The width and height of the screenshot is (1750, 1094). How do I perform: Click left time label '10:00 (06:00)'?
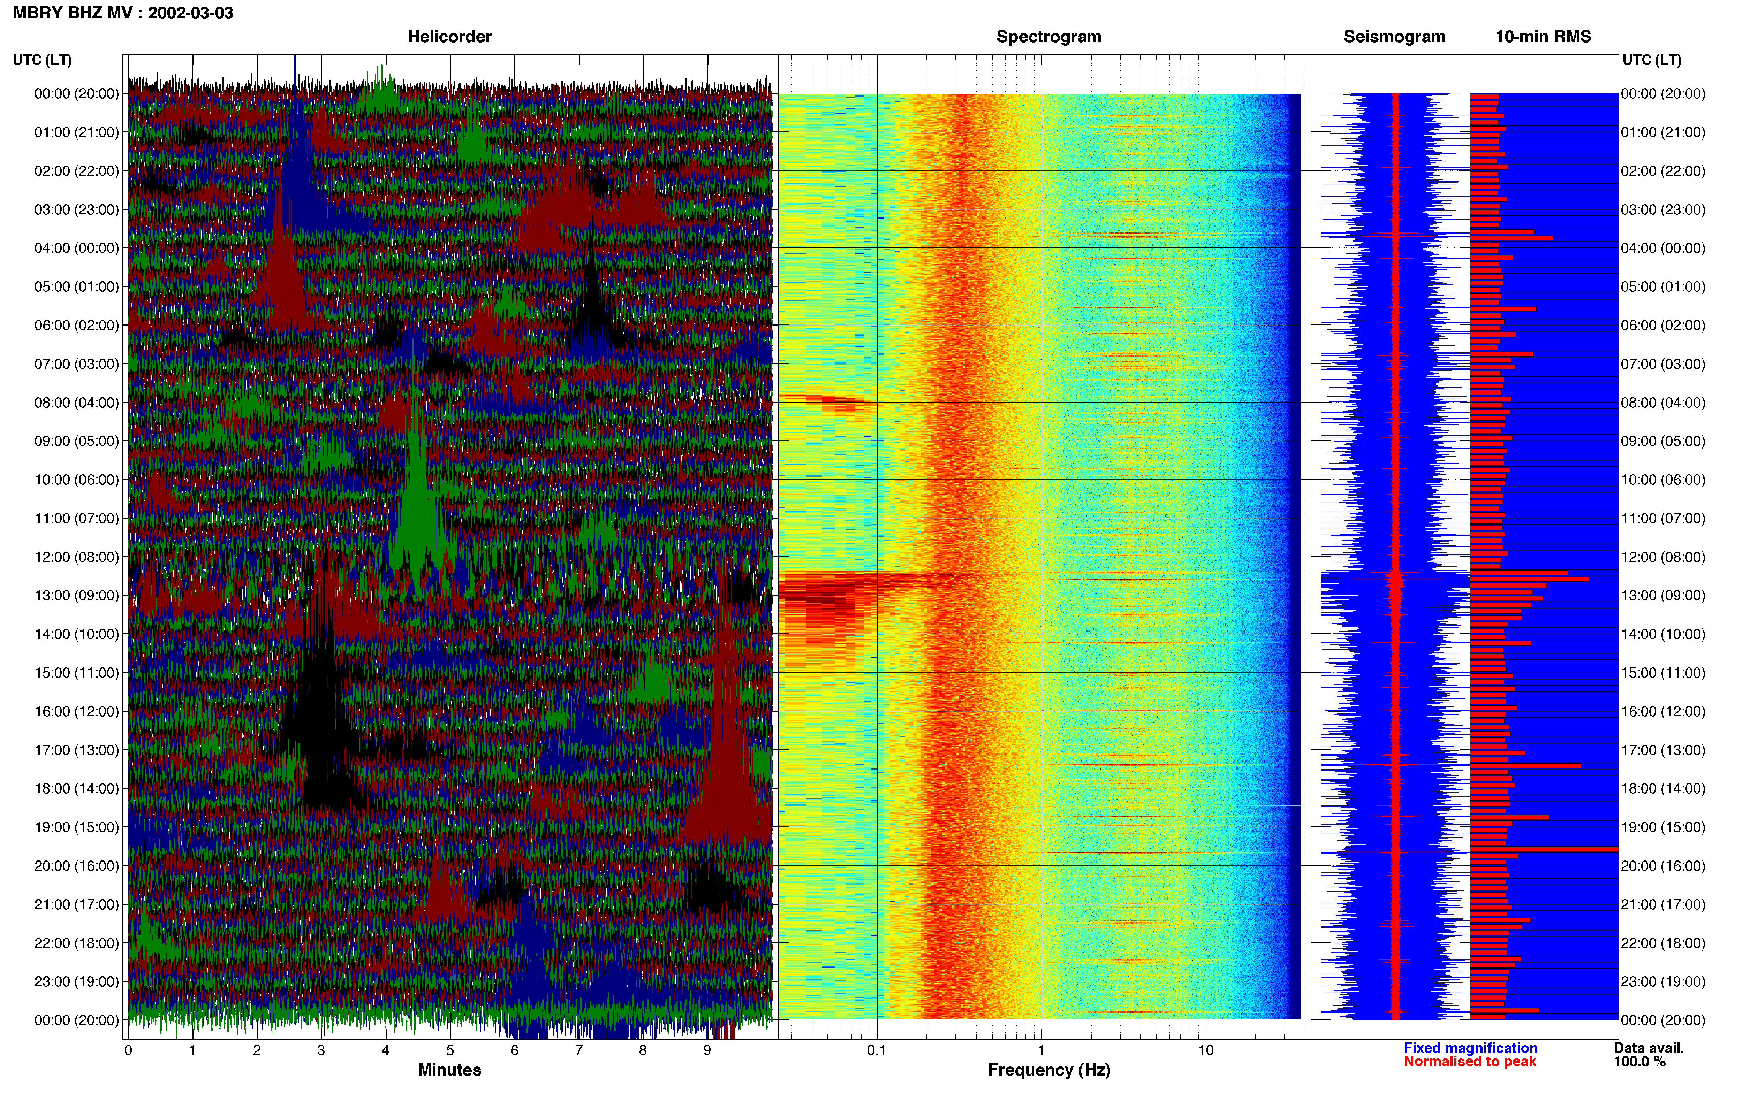click(x=76, y=480)
